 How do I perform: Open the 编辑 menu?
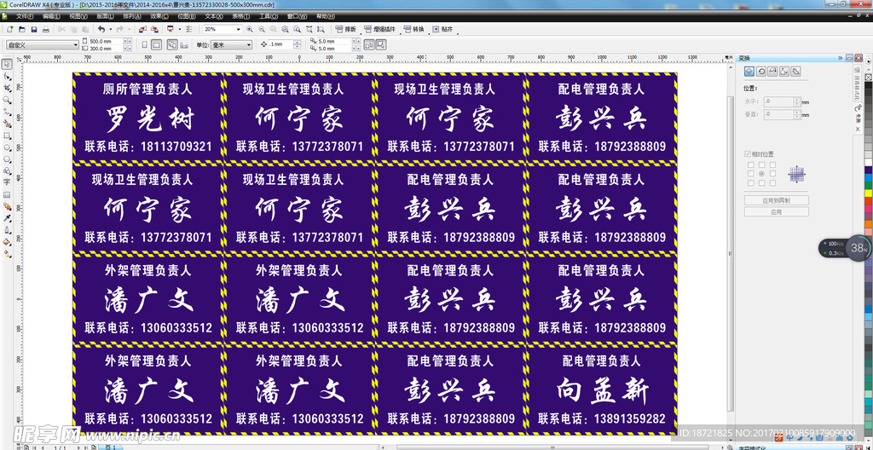tap(51, 17)
